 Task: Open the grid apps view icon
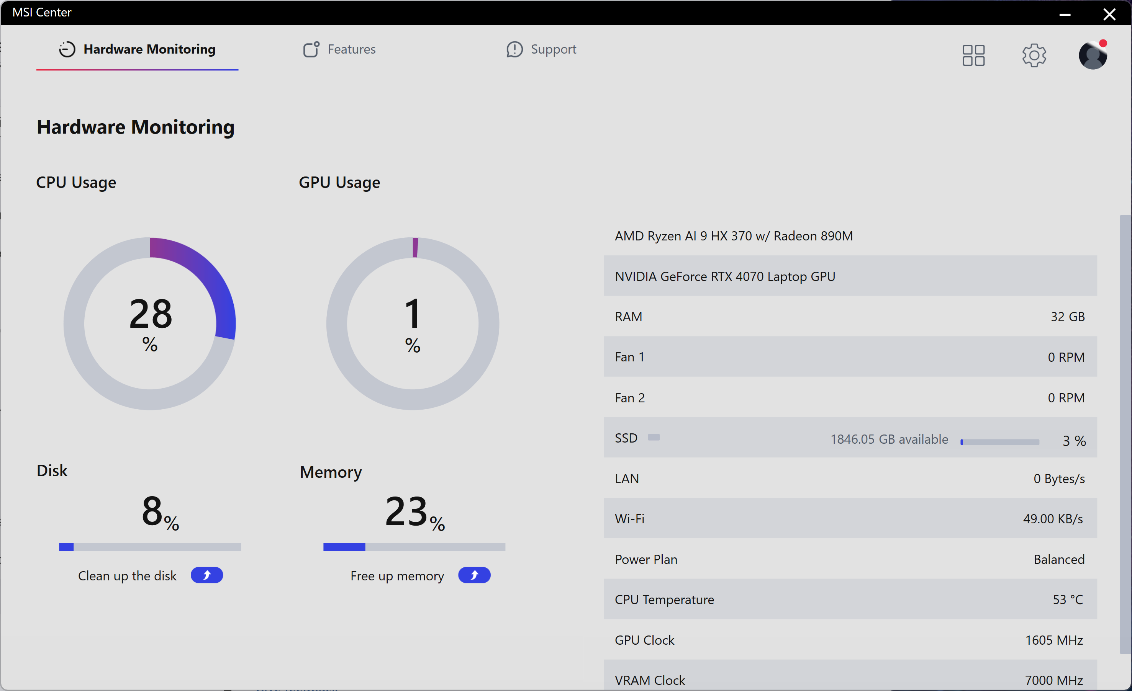[x=973, y=56]
